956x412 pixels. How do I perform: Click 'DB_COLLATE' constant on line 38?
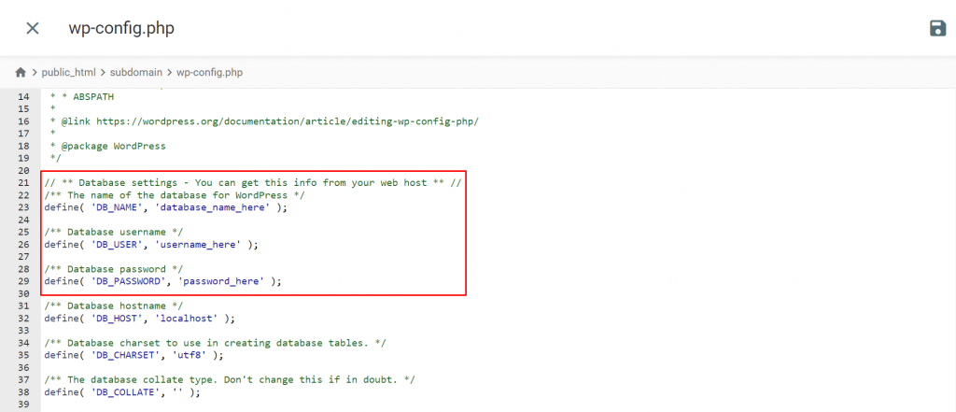[126, 391]
